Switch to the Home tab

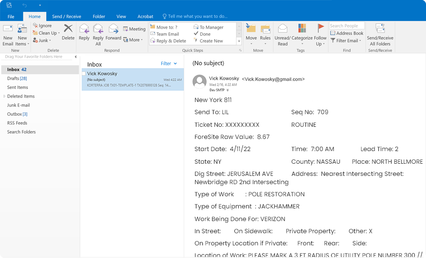click(35, 17)
